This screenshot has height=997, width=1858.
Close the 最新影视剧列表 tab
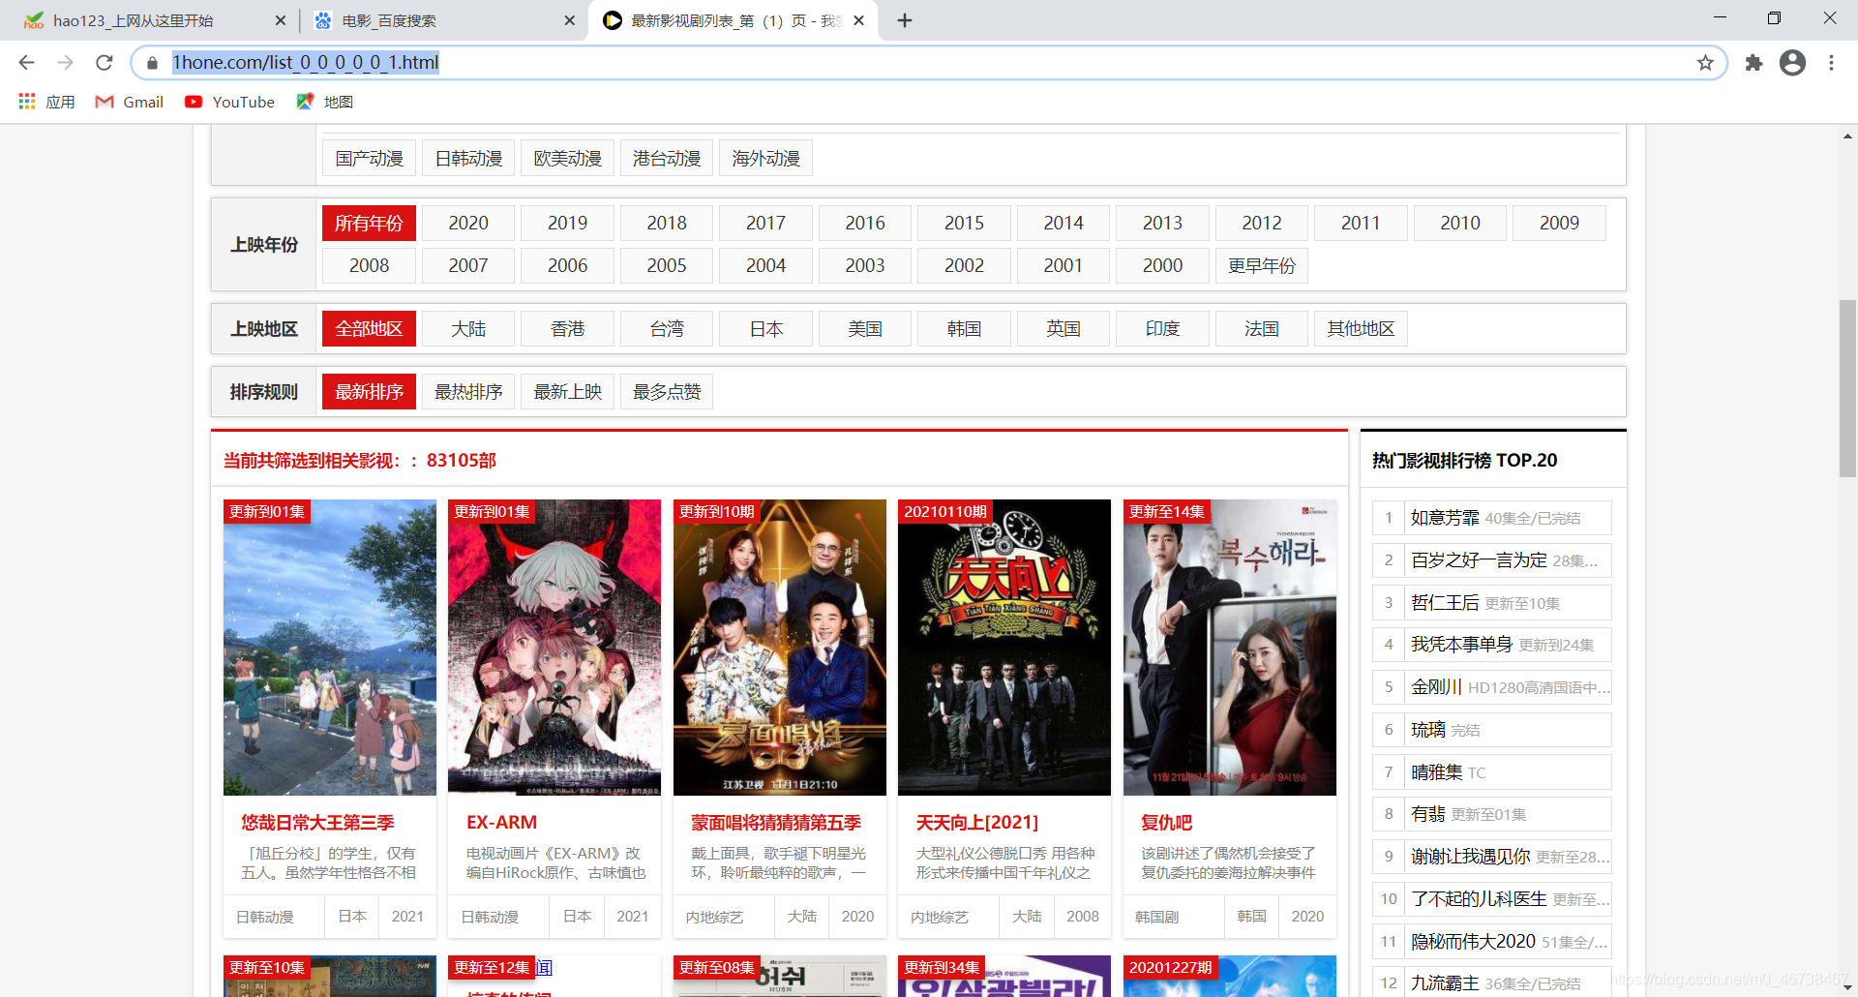[858, 20]
